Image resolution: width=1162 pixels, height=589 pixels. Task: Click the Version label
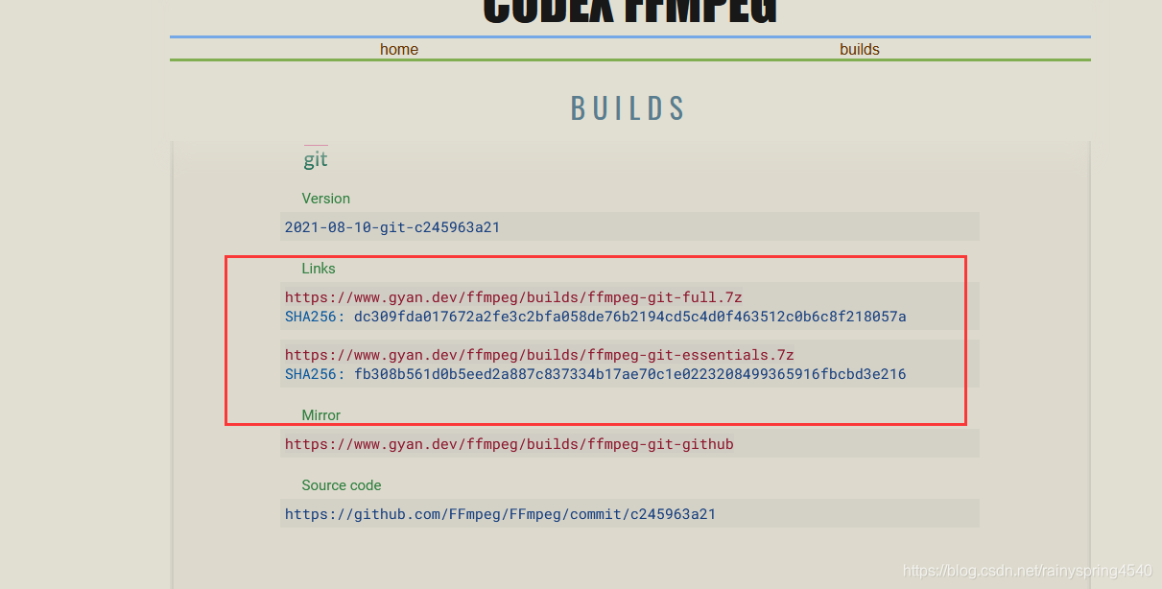[x=326, y=199]
